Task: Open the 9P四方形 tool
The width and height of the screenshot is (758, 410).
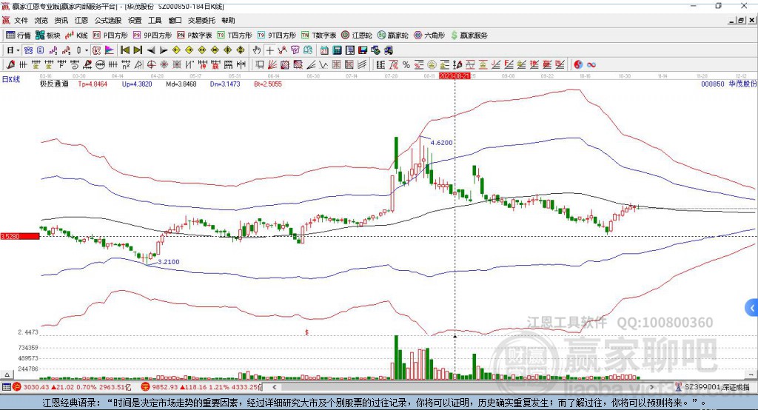Action: (152, 36)
